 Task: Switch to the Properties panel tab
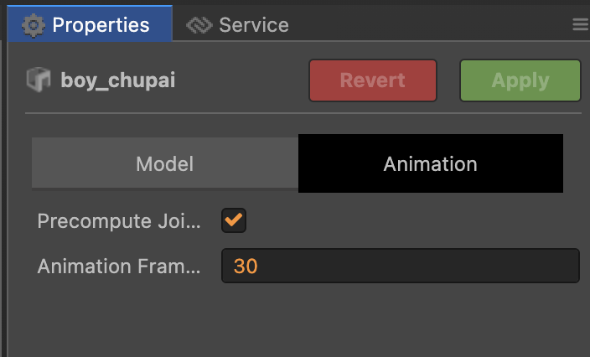pos(87,24)
